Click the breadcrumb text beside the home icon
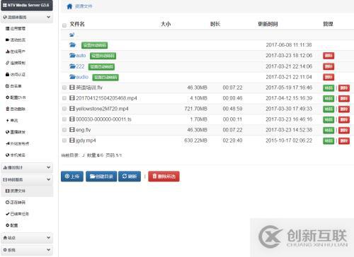 point(84,6)
